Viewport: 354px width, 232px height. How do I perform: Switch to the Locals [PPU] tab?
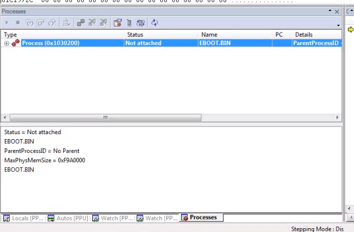click(24, 218)
